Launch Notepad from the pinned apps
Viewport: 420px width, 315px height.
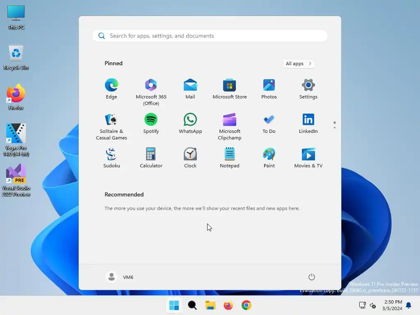coord(230,158)
